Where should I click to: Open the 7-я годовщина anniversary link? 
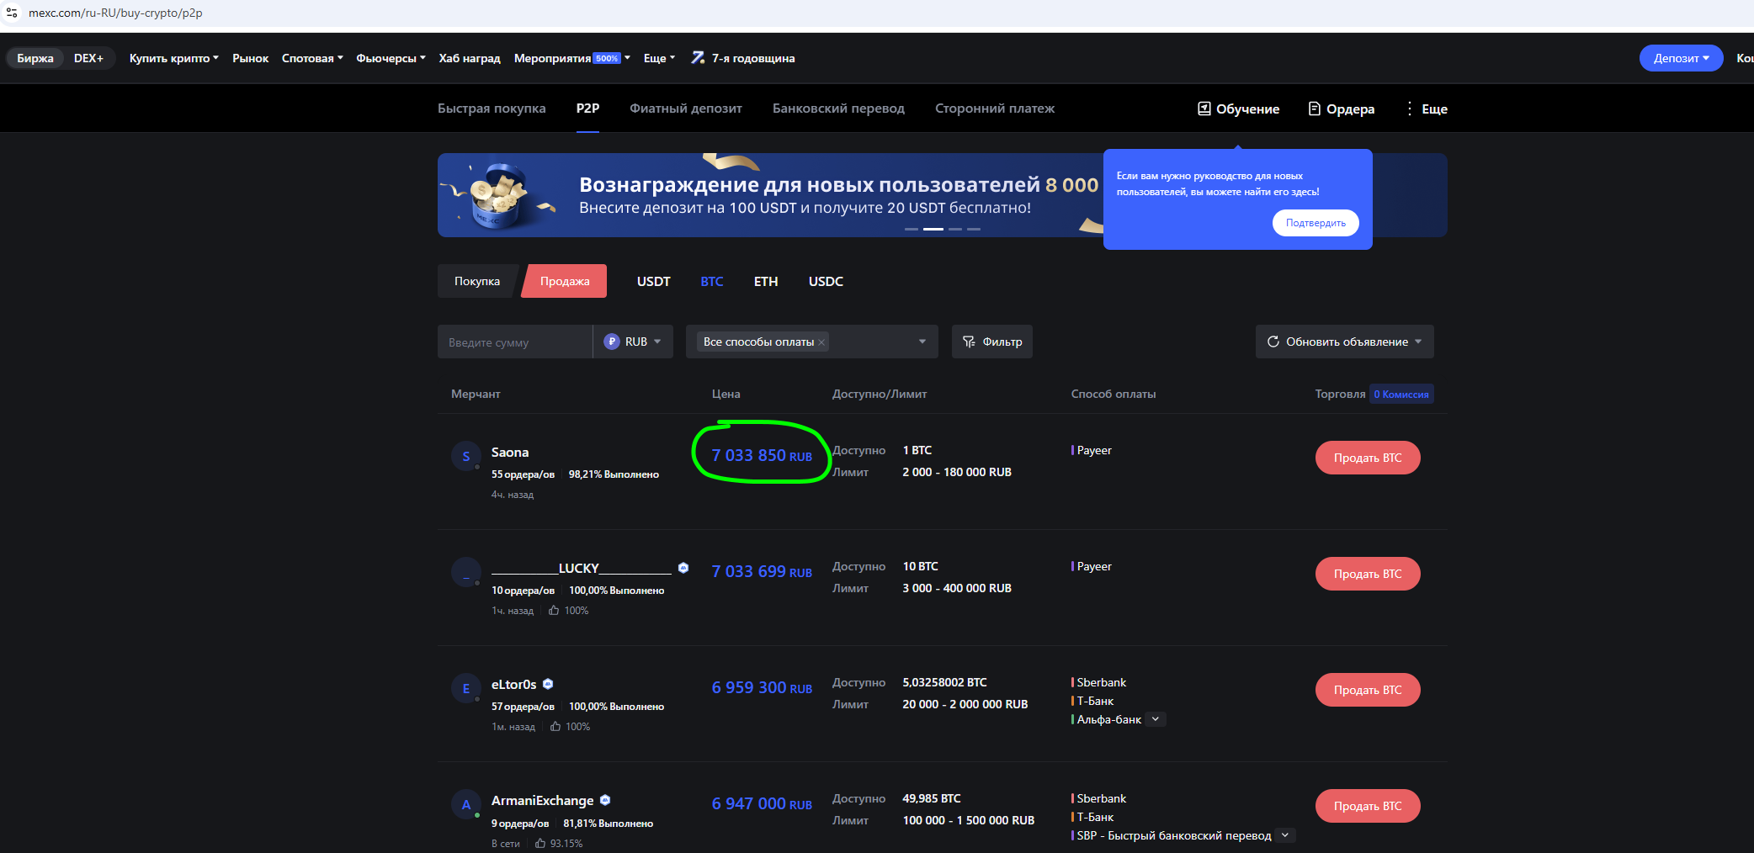743,58
